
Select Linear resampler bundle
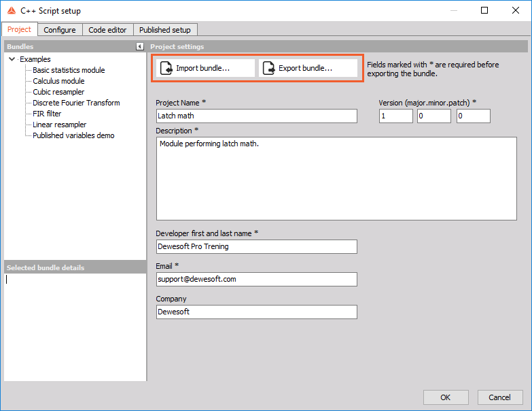pyautogui.click(x=59, y=125)
